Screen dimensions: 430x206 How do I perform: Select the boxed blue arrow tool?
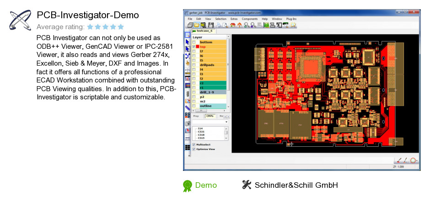188,49
